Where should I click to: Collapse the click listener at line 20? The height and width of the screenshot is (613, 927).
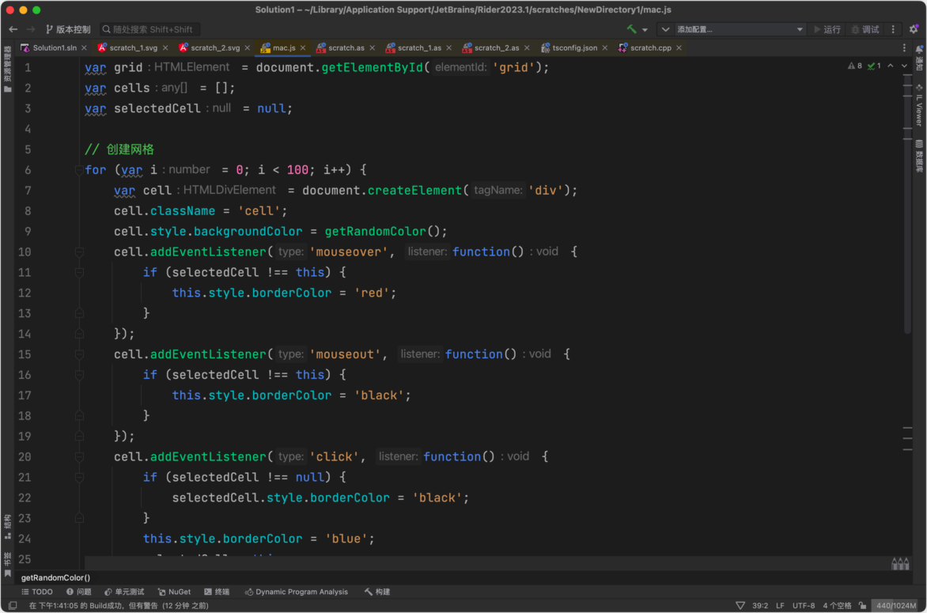coord(79,457)
